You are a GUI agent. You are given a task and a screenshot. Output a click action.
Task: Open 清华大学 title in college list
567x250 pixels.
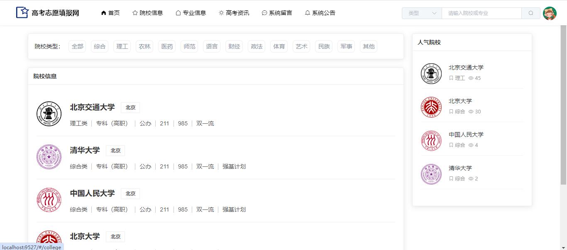pos(85,150)
